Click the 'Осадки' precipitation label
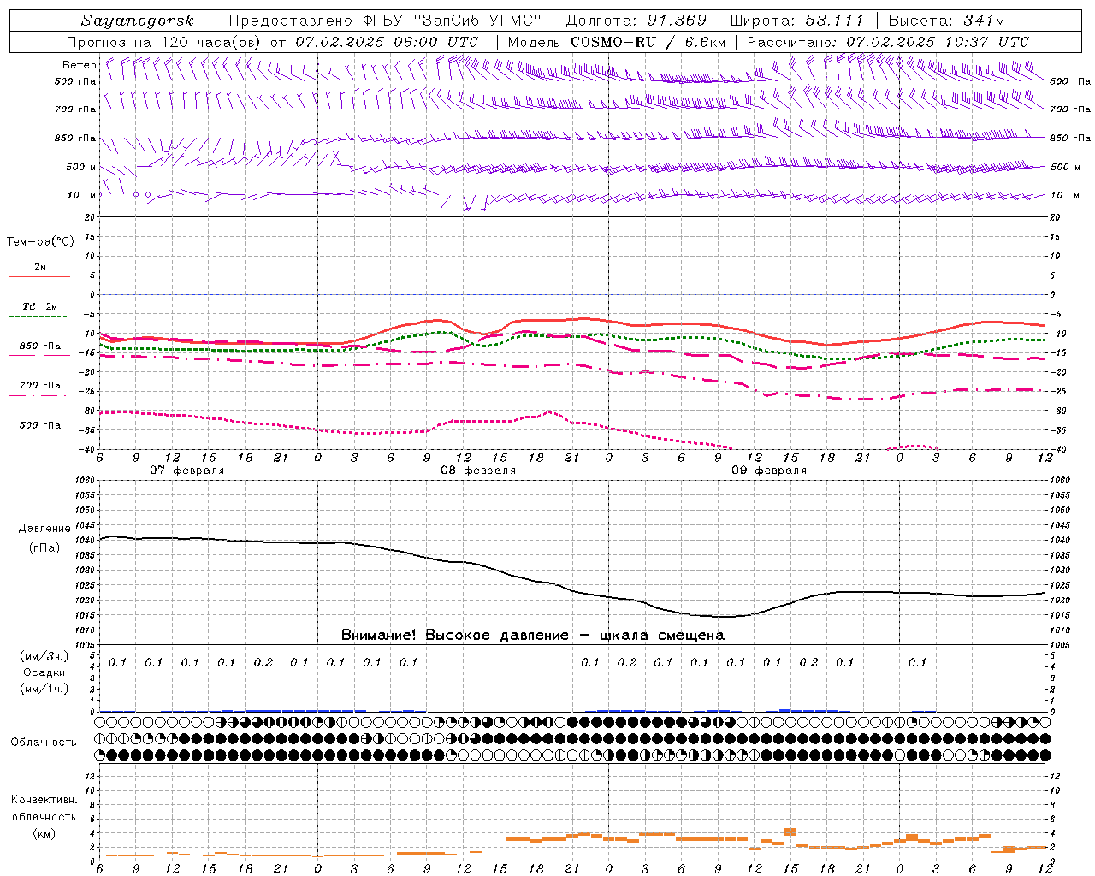This screenshot has width=1095, height=876. pyautogui.click(x=44, y=672)
